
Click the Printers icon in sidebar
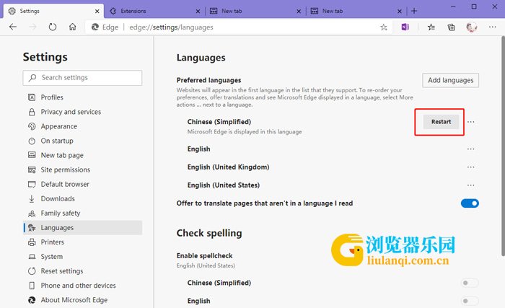tap(32, 242)
